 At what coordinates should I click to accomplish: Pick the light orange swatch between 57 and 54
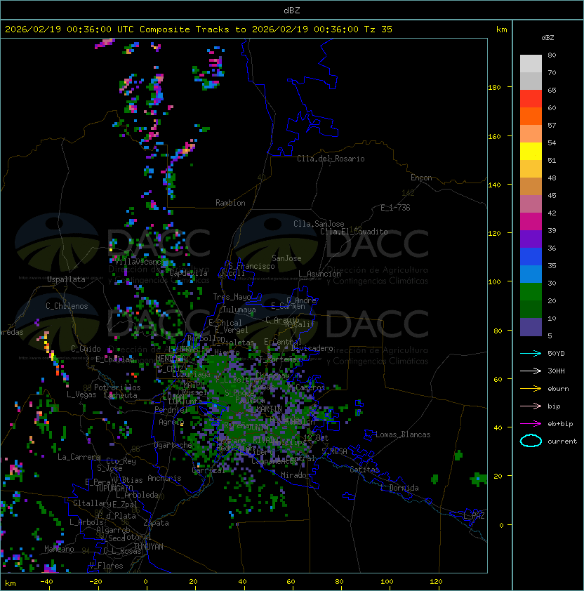point(531,134)
